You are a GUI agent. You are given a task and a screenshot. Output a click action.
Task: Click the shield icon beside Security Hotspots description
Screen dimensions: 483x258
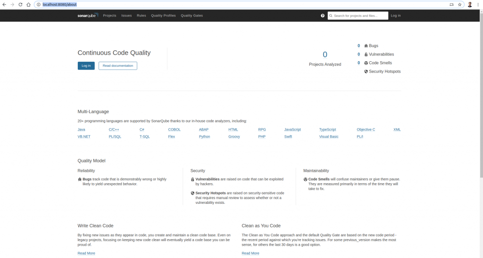point(192,193)
